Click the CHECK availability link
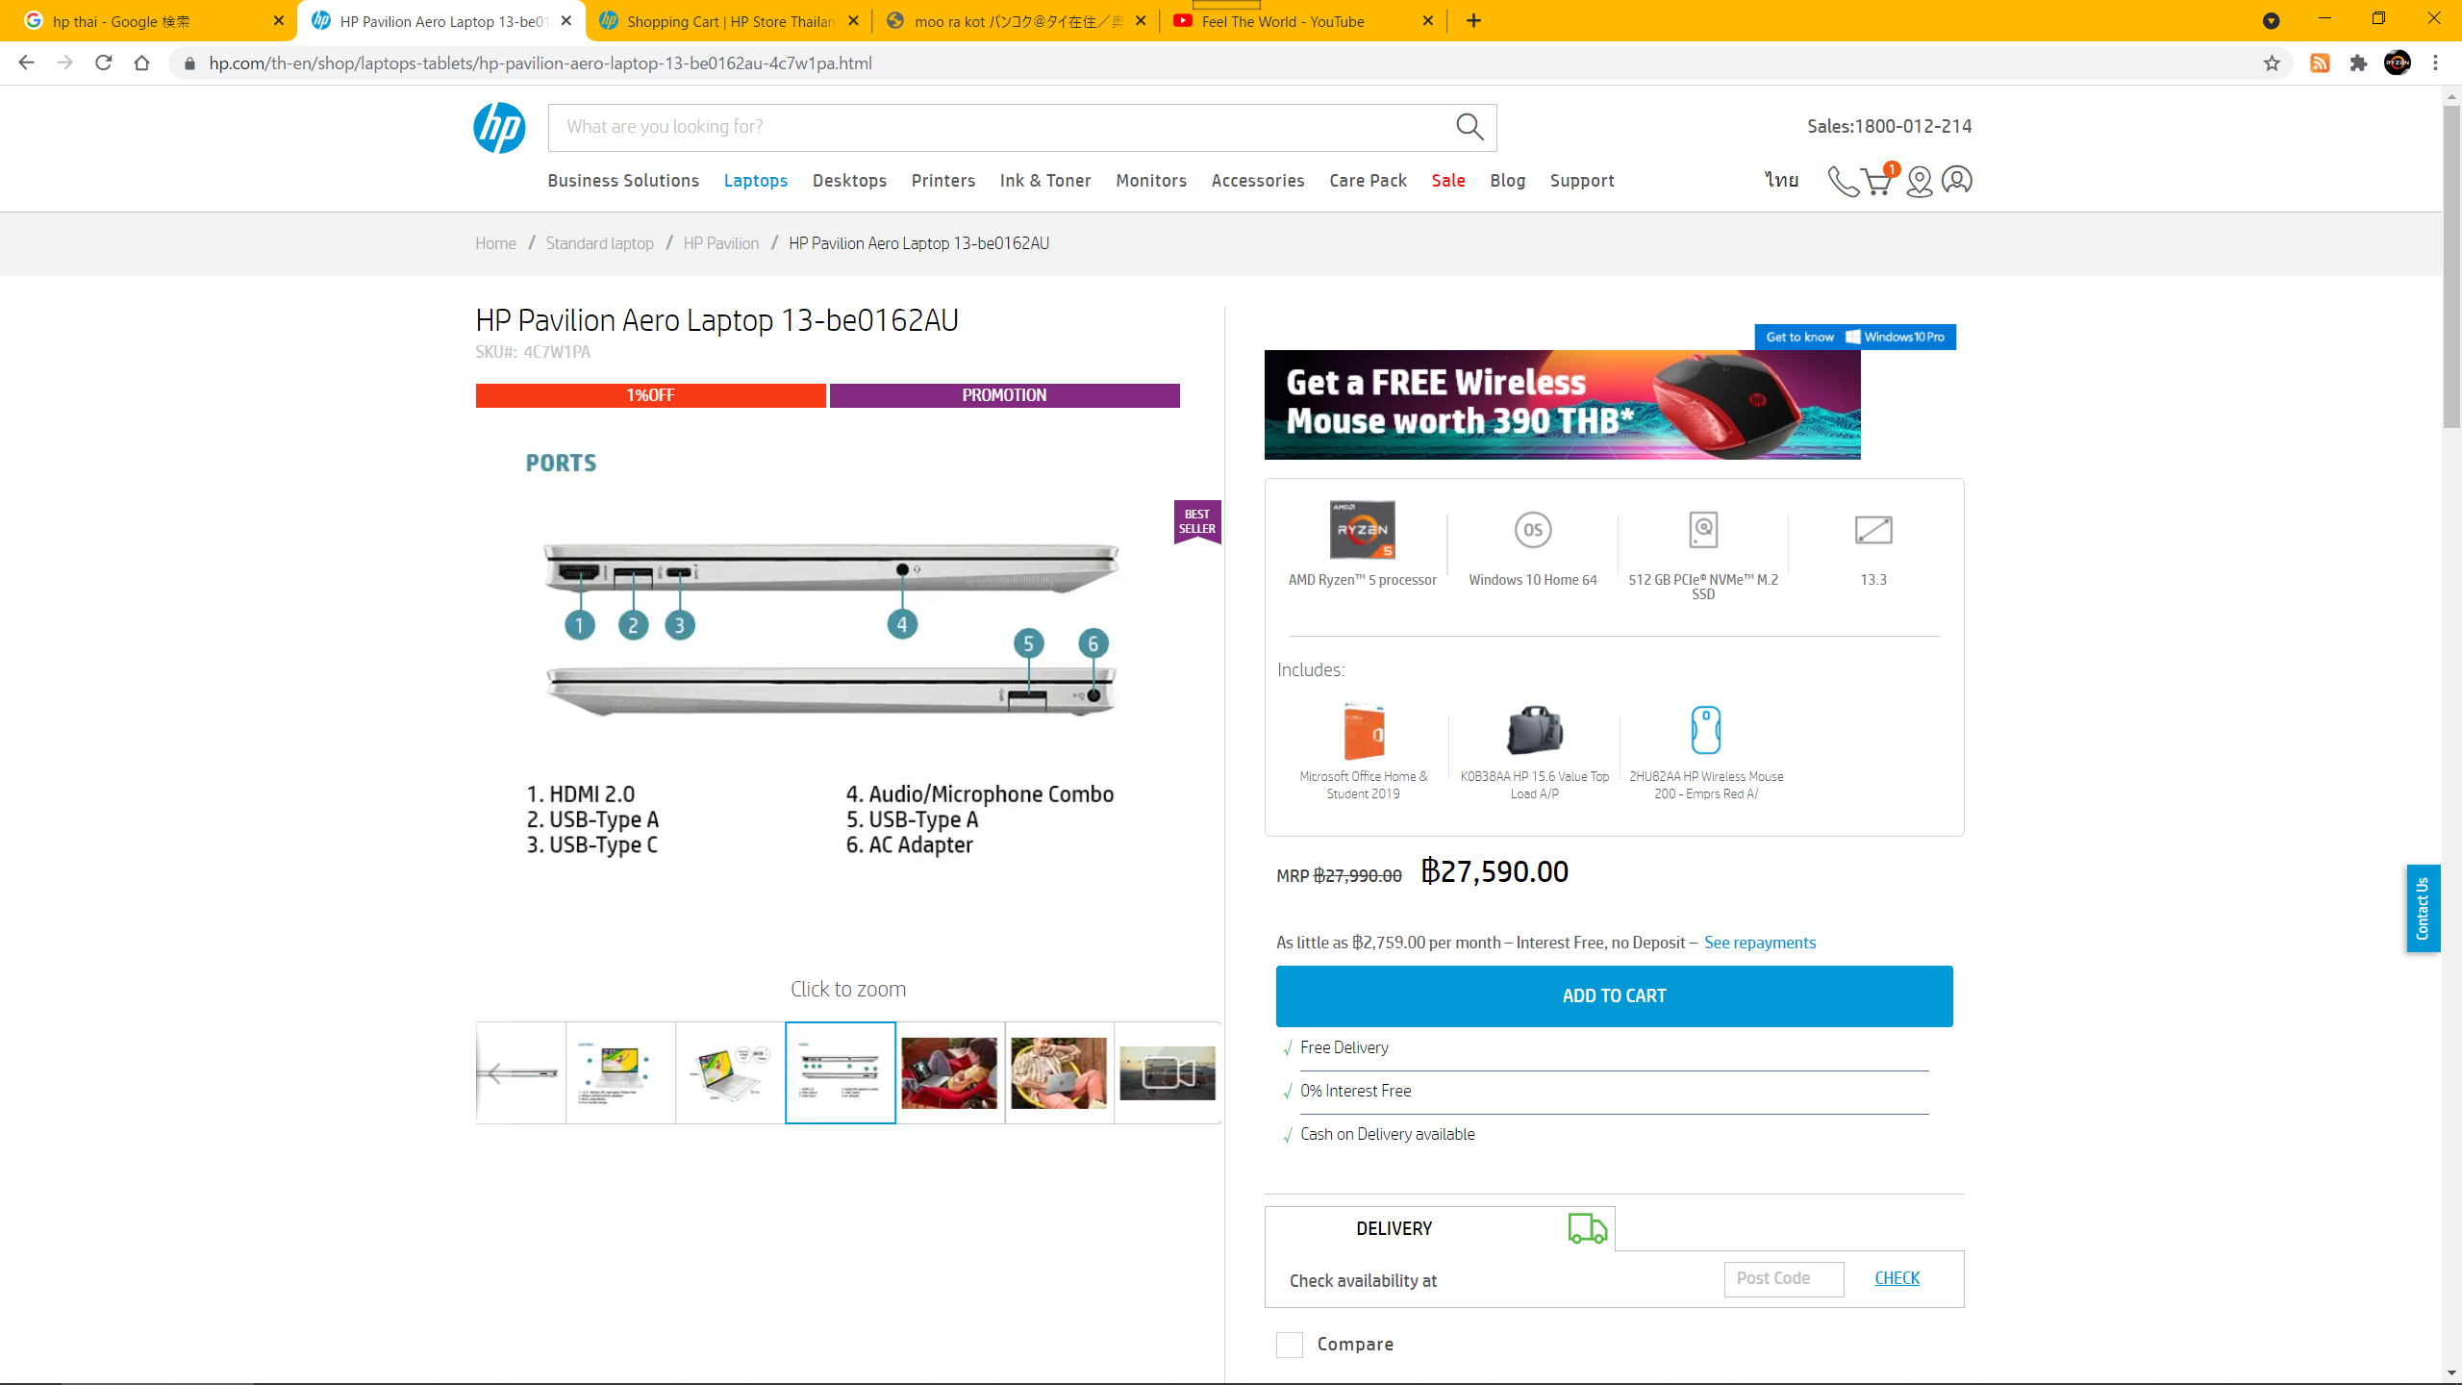 (1897, 1278)
